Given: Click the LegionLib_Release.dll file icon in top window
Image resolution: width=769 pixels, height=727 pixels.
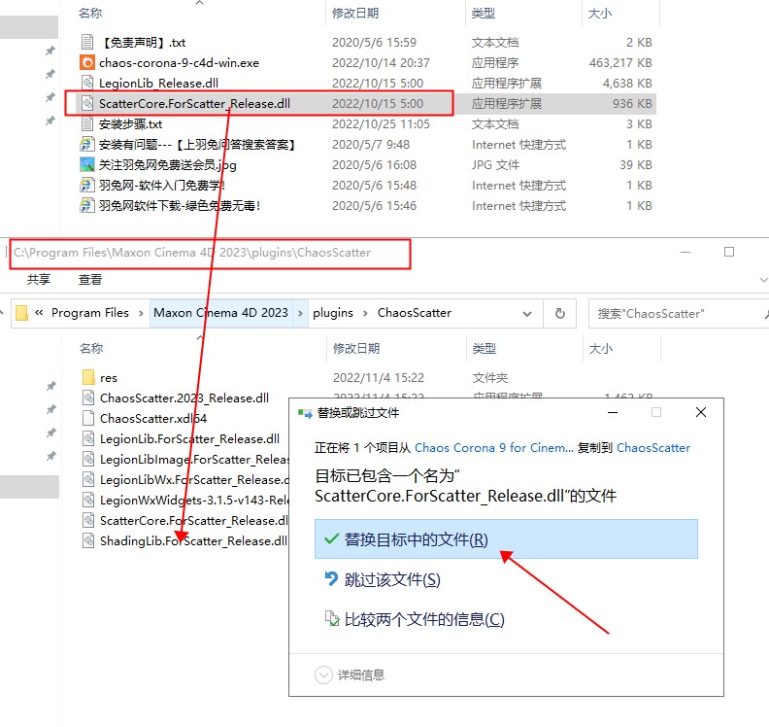Looking at the screenshot, I should 87,83.
